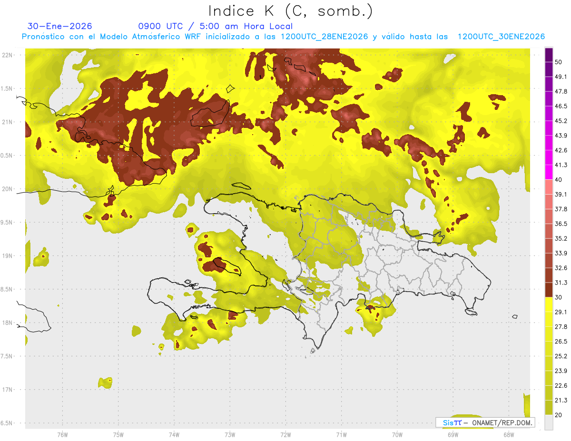Click the latitude axis label '22N'
571x441 pixels.
pos(8,55)
